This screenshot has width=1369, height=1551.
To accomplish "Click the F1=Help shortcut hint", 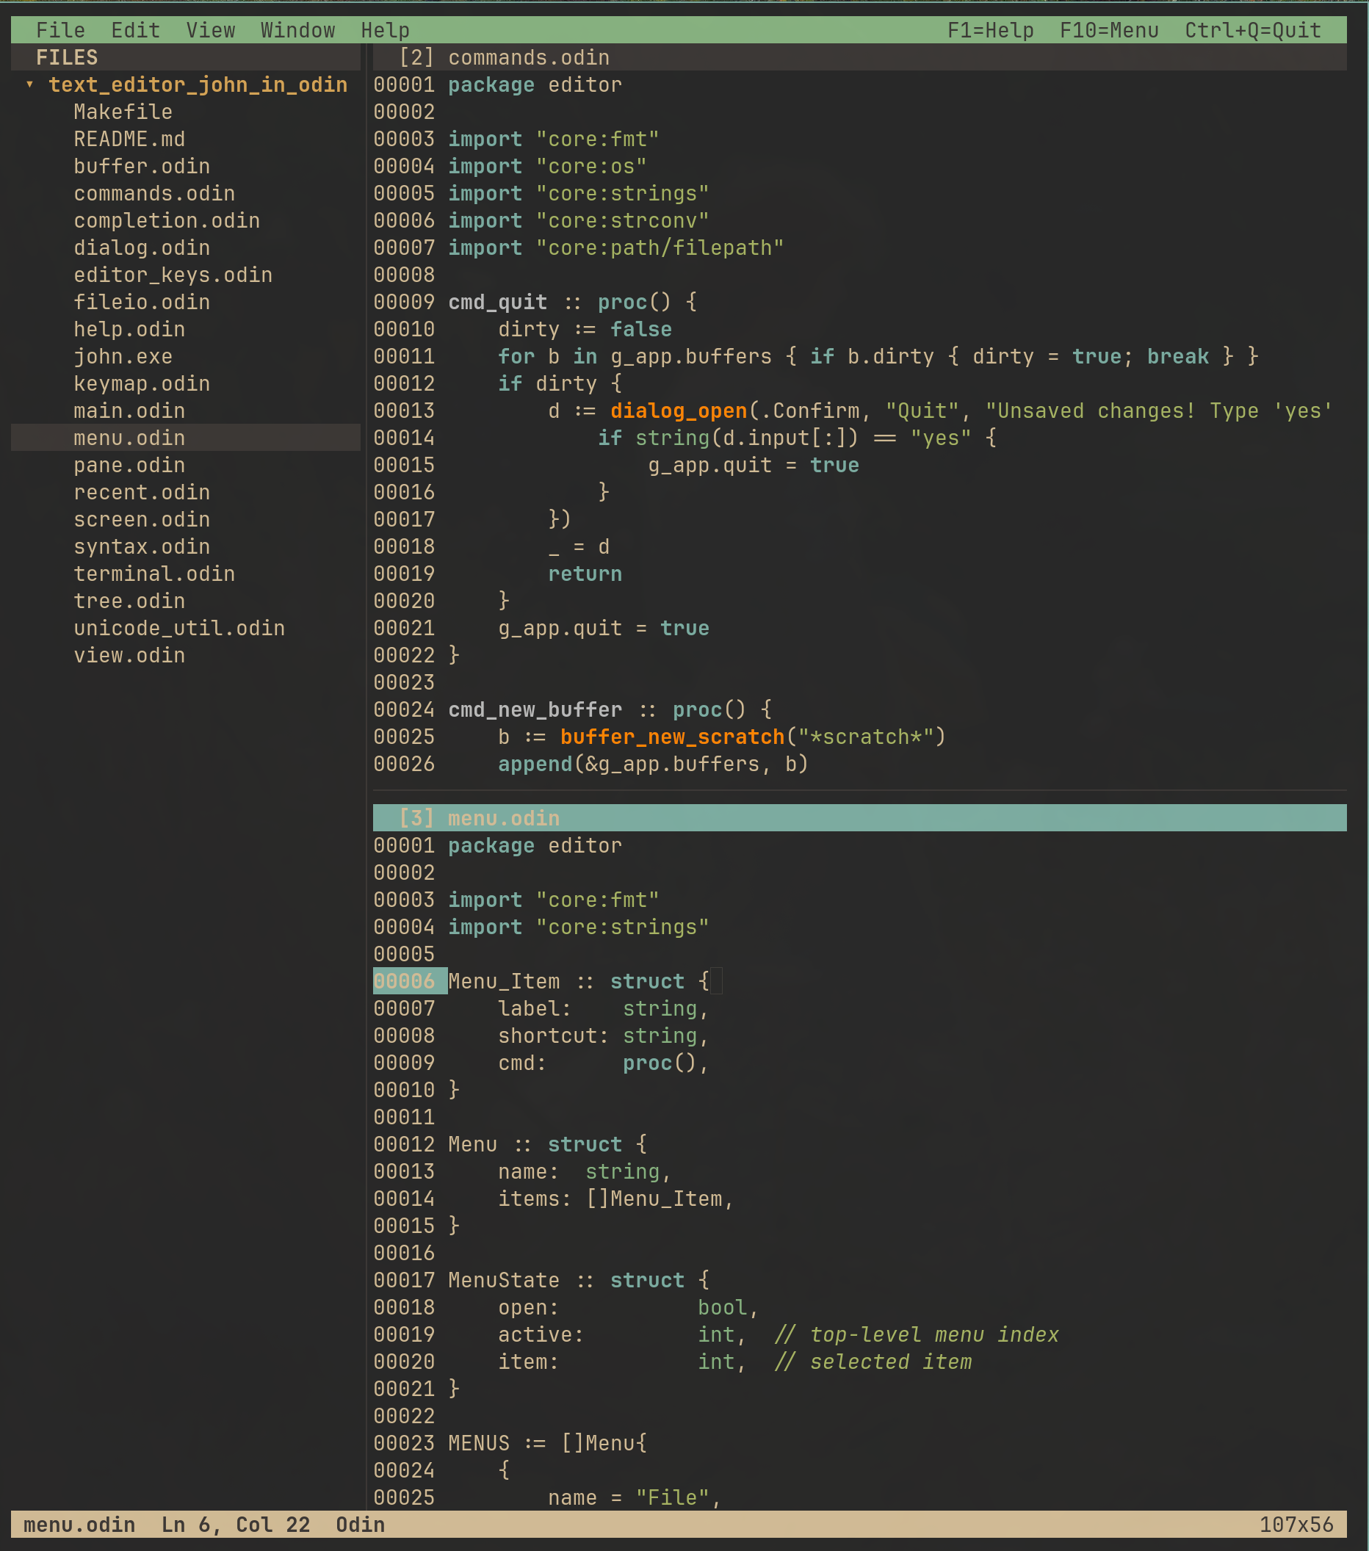I will [991, 30].
